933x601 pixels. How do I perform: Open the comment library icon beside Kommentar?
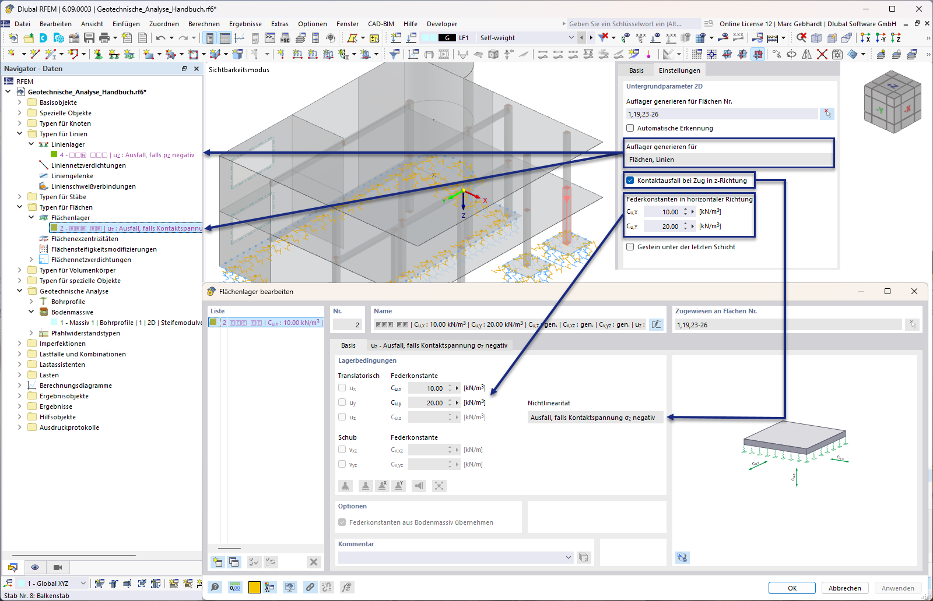583,557
